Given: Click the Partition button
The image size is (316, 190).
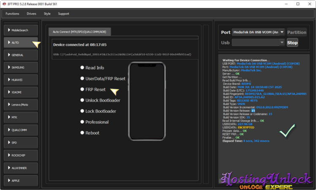Looking at the screenshot, I should pos(297,32).
